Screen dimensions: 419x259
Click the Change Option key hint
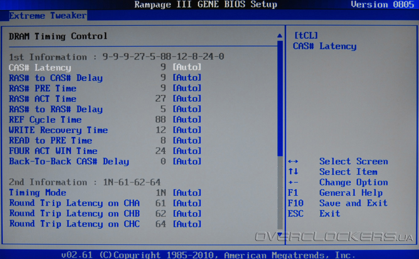[354, 182]
